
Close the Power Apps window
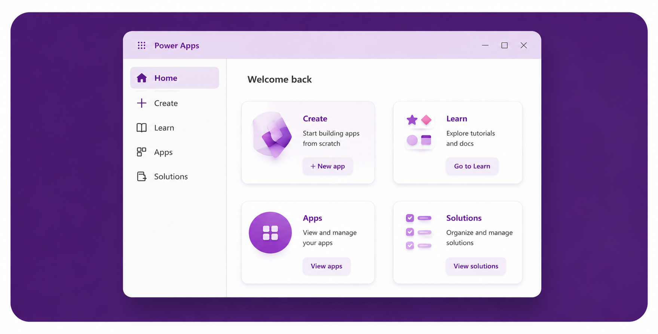pos(523,45)
